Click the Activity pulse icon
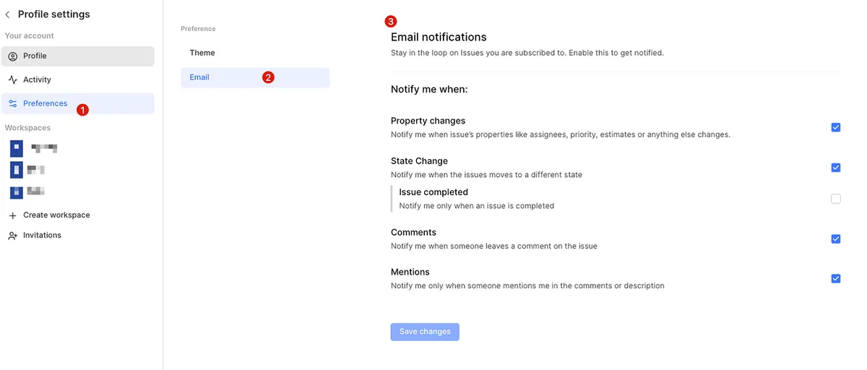Screen dimensions: 867x370 click(x=13, y=80)
